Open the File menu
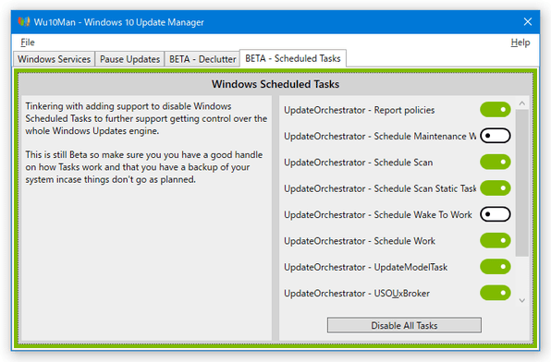The image size is (551, 362). [28, 42]
